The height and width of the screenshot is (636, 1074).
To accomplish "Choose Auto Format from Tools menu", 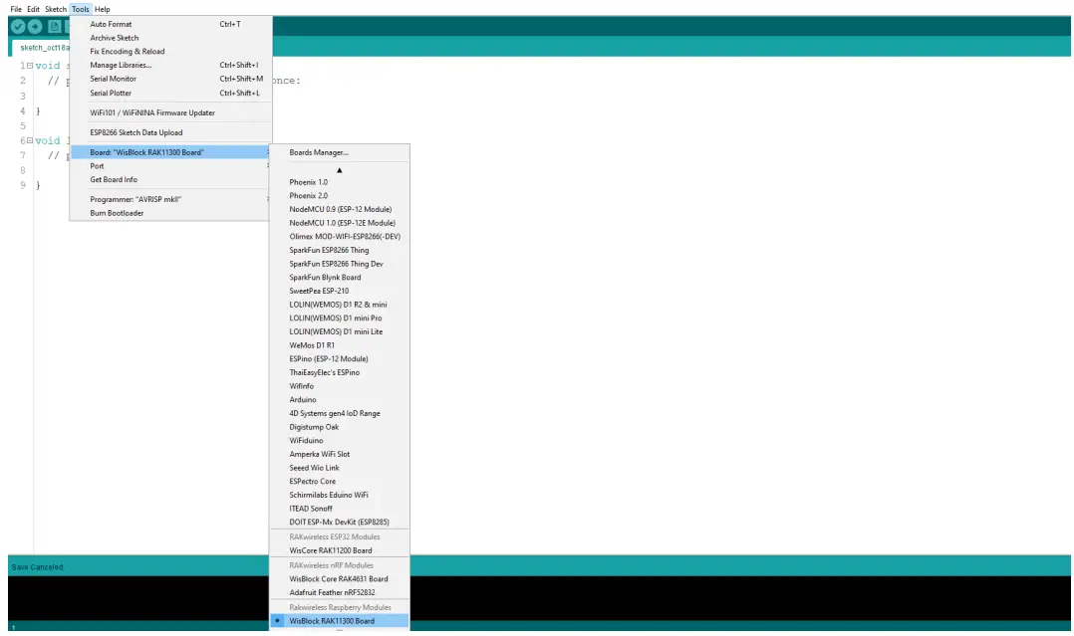I will point(170,24).
